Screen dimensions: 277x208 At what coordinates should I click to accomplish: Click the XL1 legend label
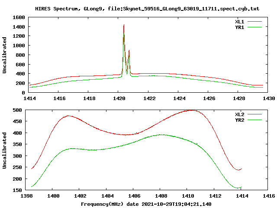239,22
